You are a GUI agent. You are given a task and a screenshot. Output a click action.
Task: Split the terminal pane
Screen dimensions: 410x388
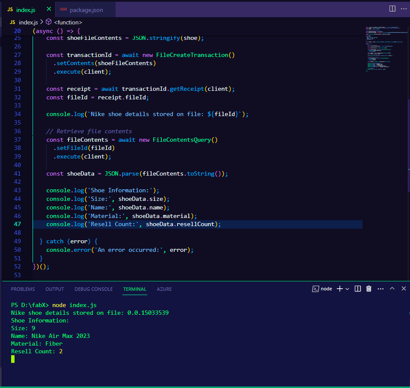(357, 289)
